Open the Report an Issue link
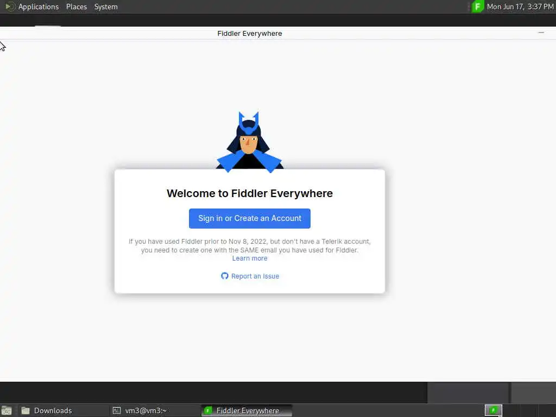This screenshot has height=417, width=556. (255, 276)
